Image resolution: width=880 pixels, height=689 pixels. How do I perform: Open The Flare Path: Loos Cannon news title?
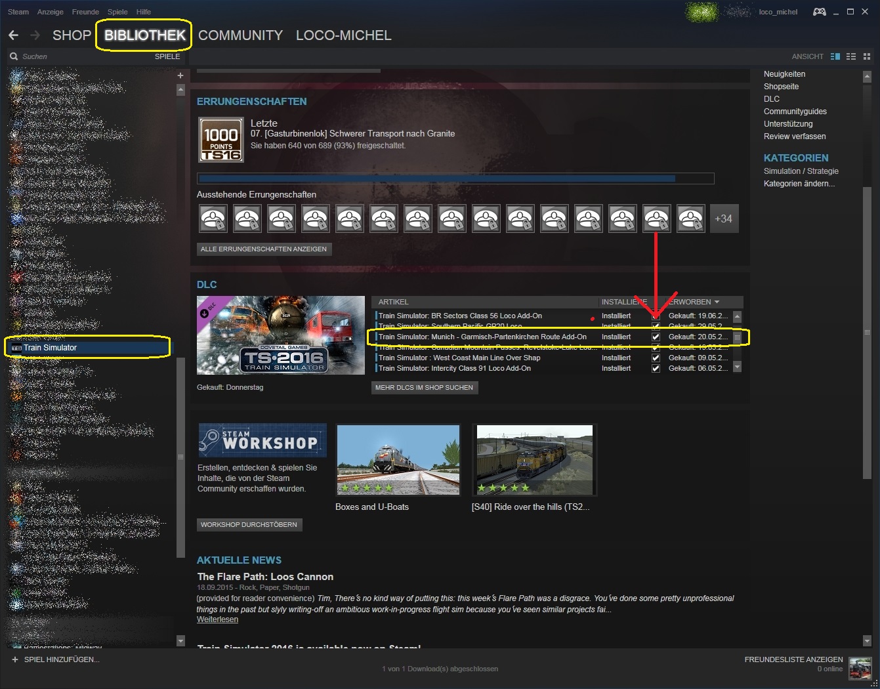tap(265, 577)
